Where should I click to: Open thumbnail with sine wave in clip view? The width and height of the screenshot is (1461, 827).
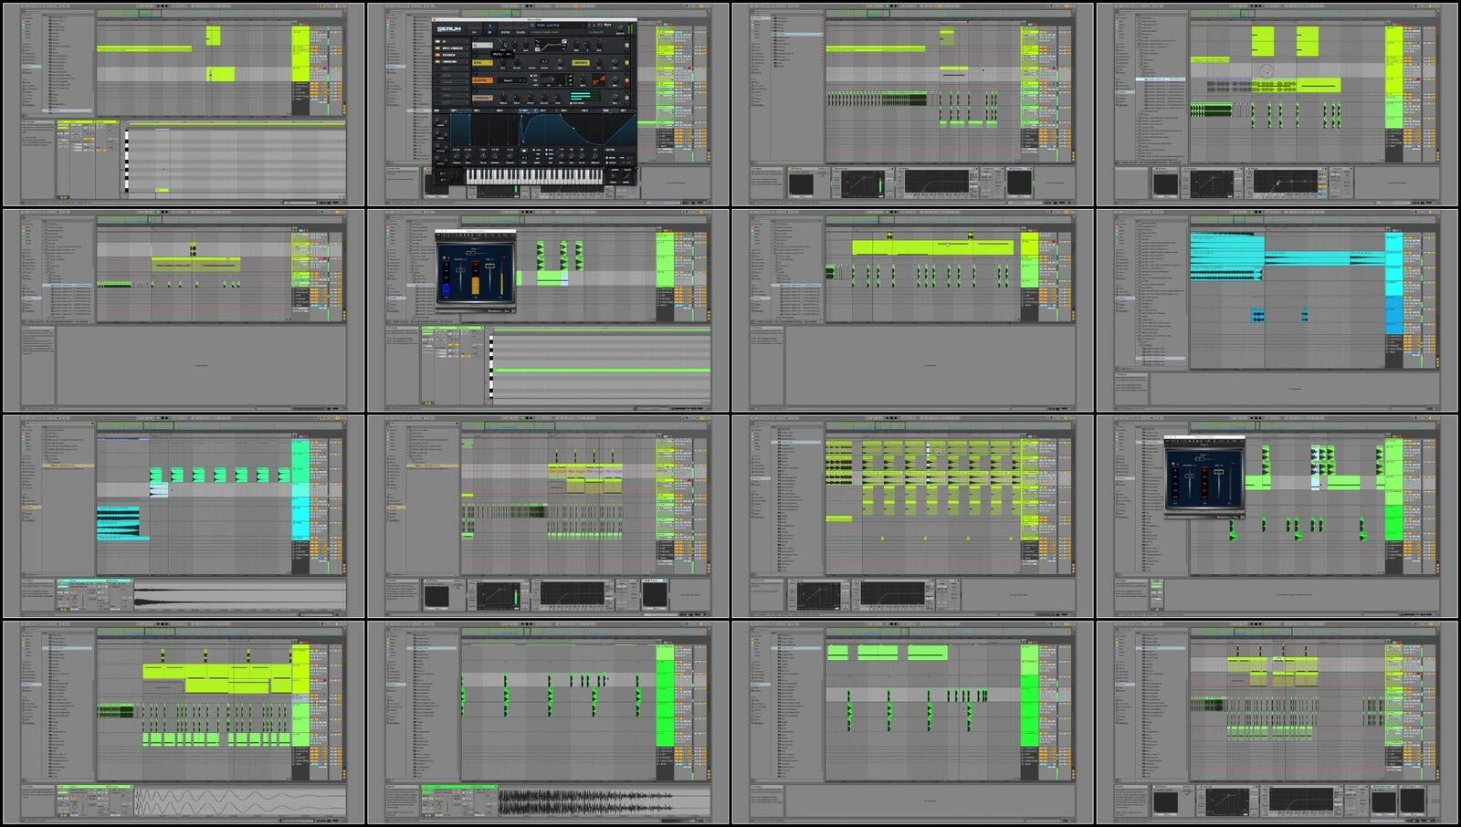pyautogui.click(x=184, y=723)
